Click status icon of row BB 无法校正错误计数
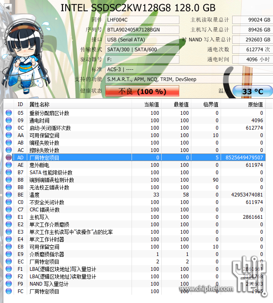This screenshot has height=303, width=273. click(x=9, y=187)
